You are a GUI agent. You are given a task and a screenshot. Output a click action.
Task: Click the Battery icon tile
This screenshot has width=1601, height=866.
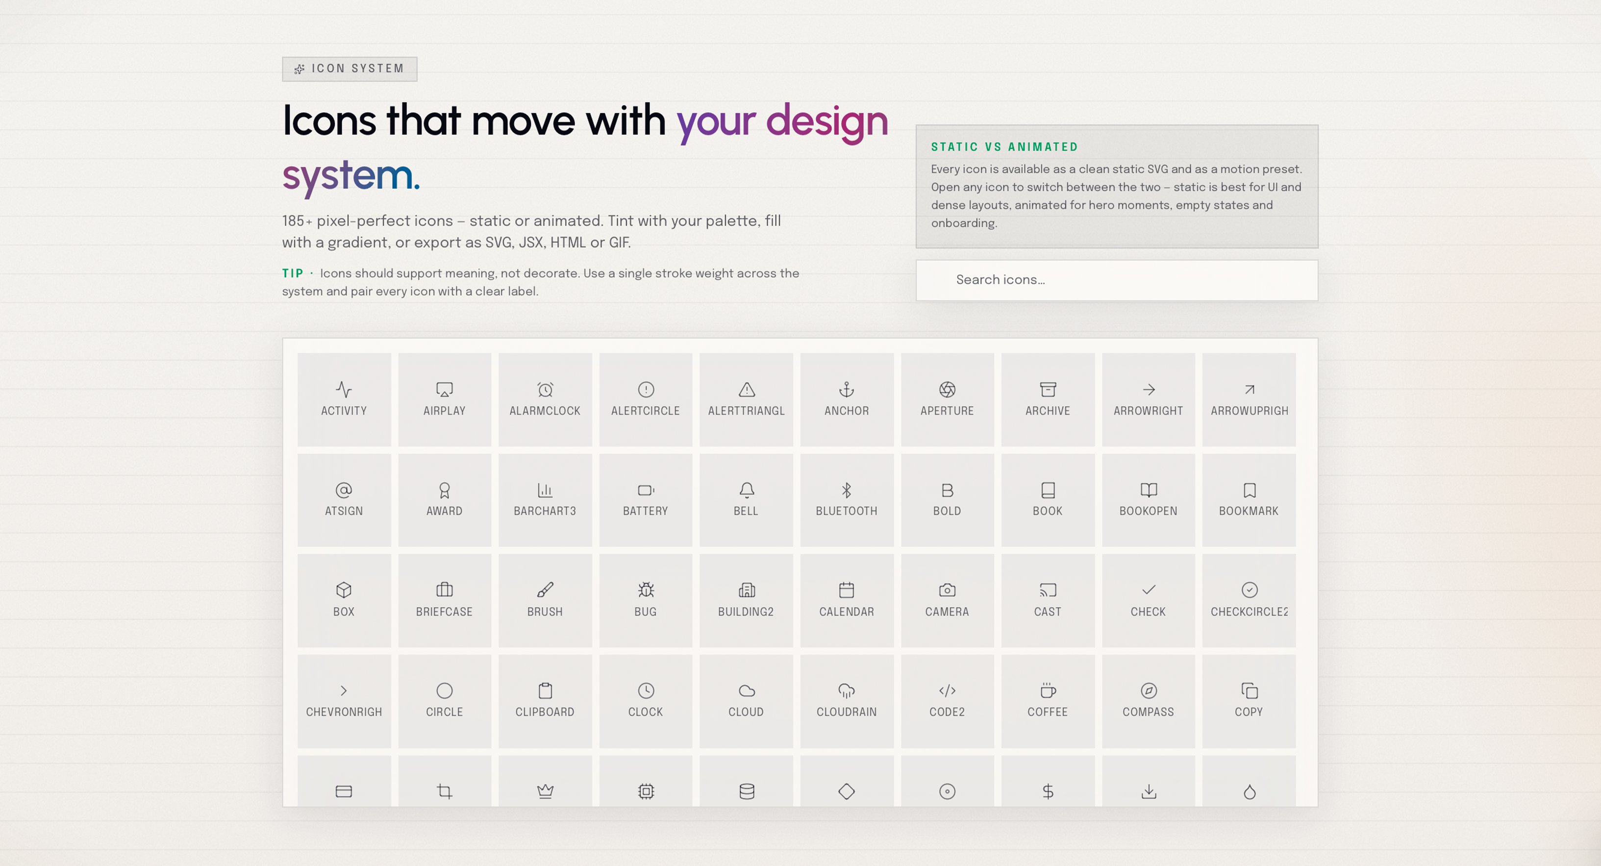coord(646,500)
